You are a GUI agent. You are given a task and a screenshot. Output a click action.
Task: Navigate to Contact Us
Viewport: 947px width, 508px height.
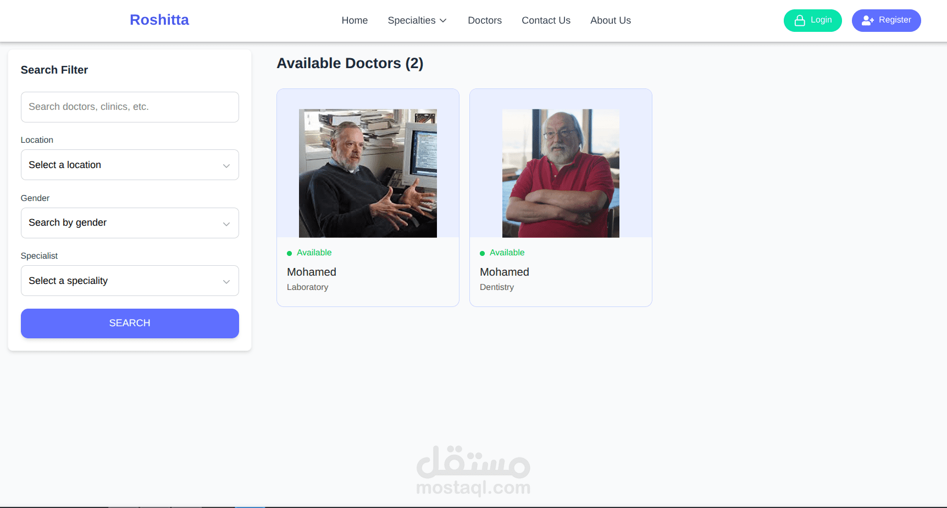(546, 20)
